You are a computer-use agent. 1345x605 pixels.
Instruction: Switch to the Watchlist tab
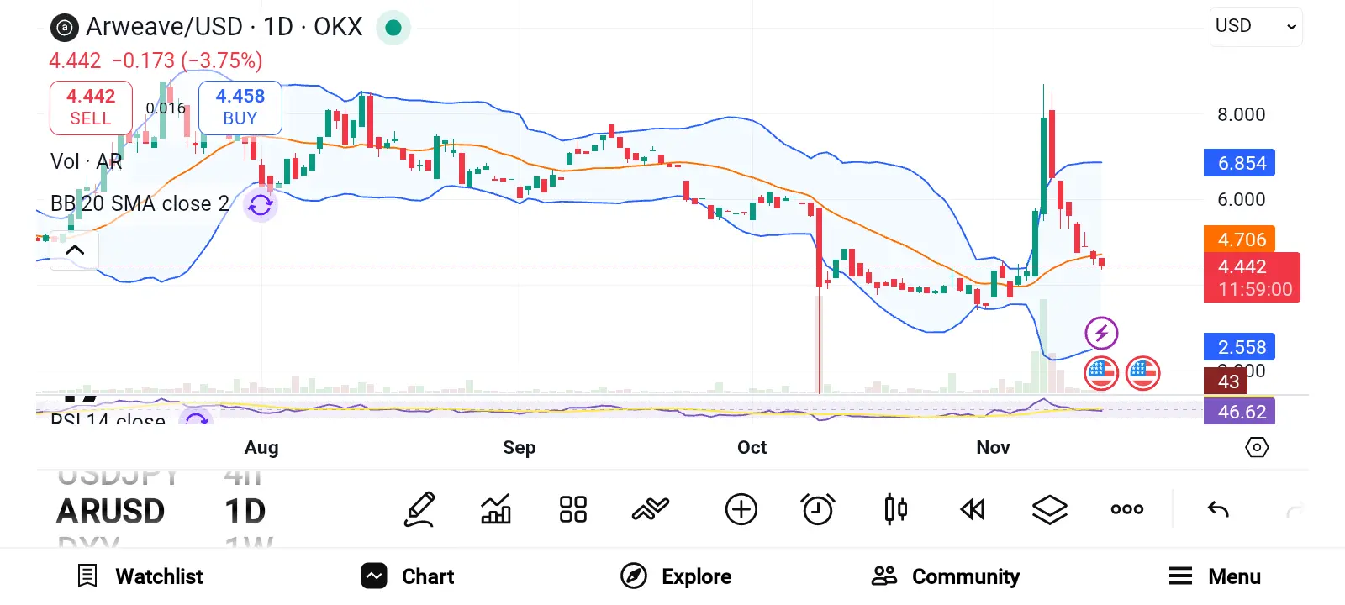140,576
